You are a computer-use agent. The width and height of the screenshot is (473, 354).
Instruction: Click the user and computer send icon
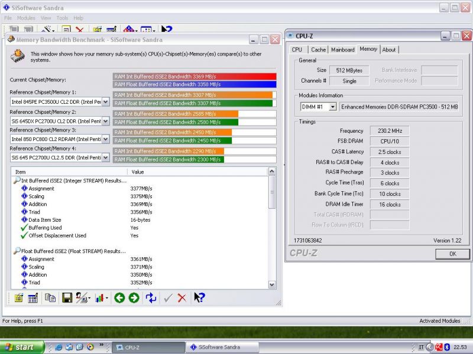83,298
